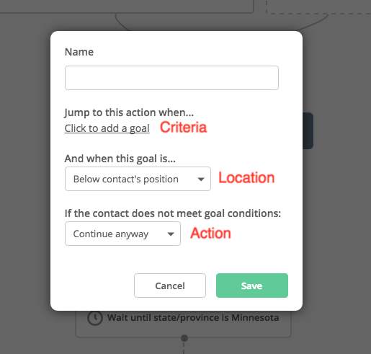This screenshot has height=354, width=371.
Task: Click the "And when this goal is..." label
Action: 120,159
